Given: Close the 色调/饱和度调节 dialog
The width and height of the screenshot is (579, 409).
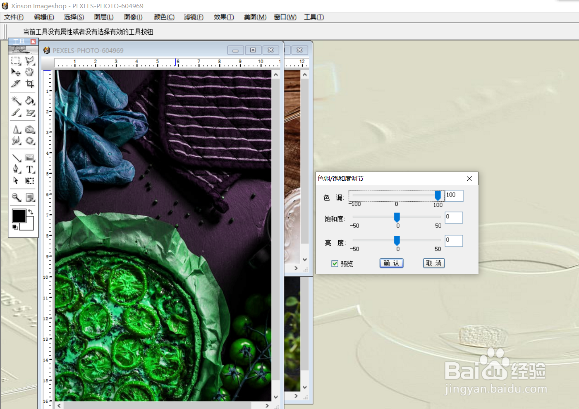Looking at the screenshot, I should [x=469, y=179].
